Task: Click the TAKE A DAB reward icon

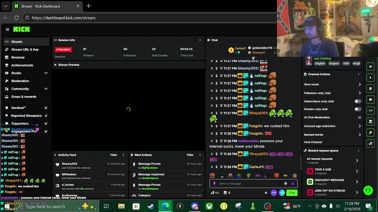Action: coord(310,171)
